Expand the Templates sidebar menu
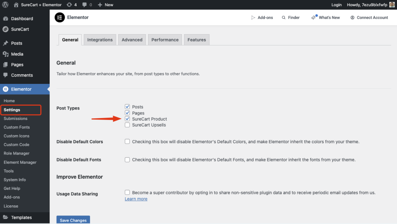This screenshot has width=397, height=224. coord(21,217)
